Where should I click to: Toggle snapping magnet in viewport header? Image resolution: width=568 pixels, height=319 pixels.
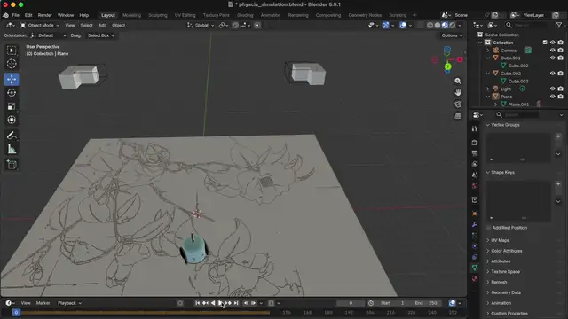235,26
